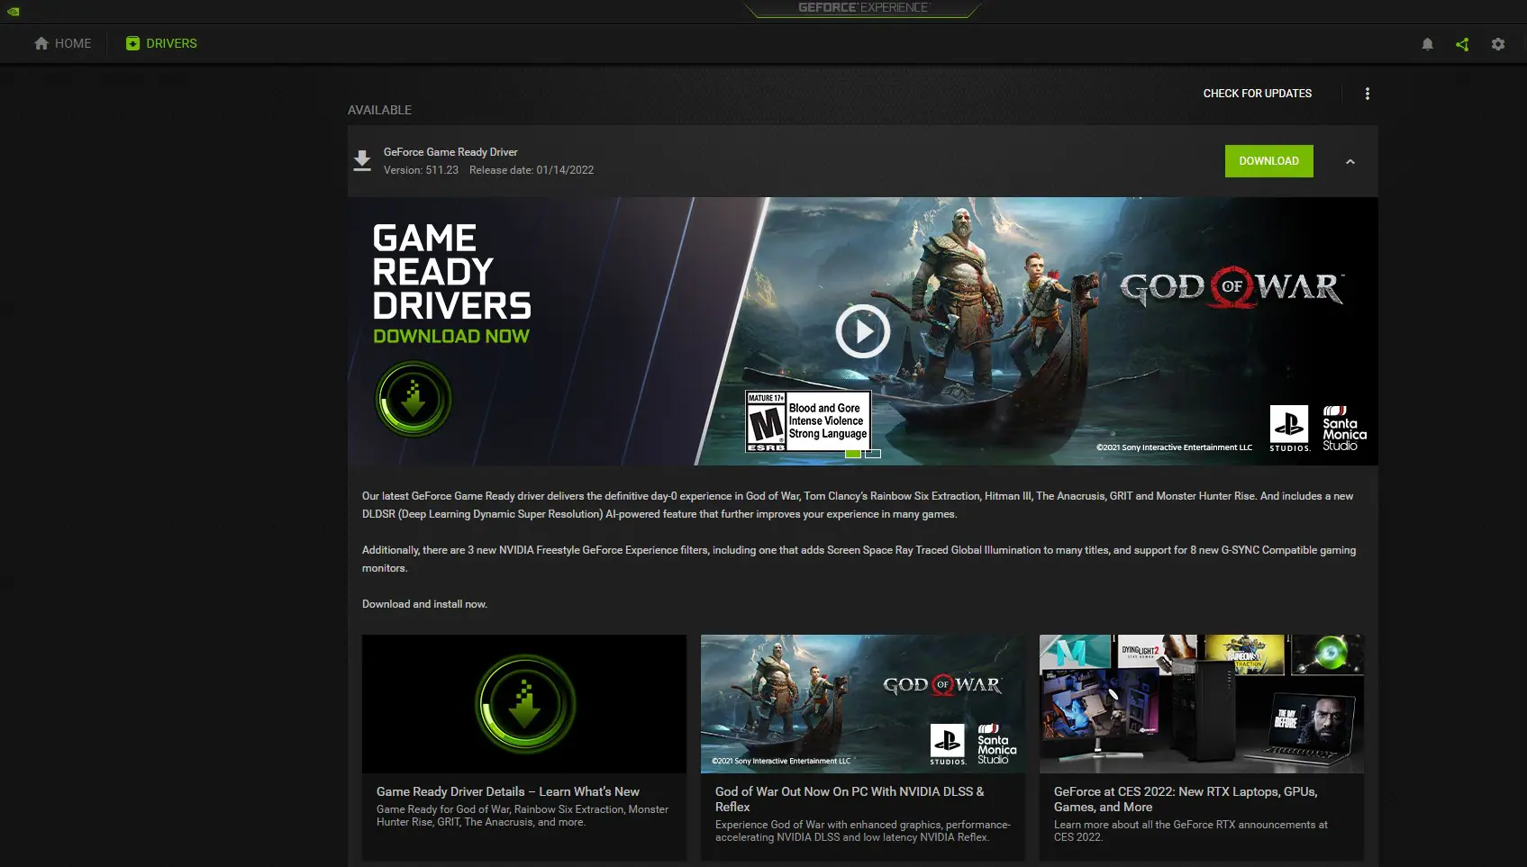The image size is (1527, 867).
Task: Play the God of War banner video
Action: tap(862, 332)
